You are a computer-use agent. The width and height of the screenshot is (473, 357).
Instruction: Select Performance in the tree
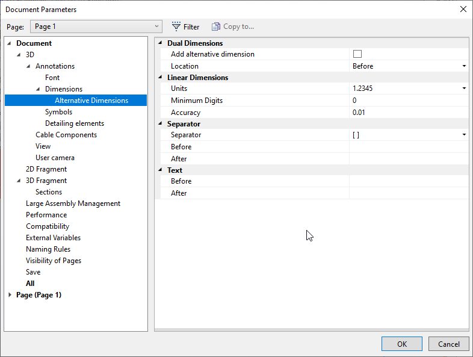point(46,215)
